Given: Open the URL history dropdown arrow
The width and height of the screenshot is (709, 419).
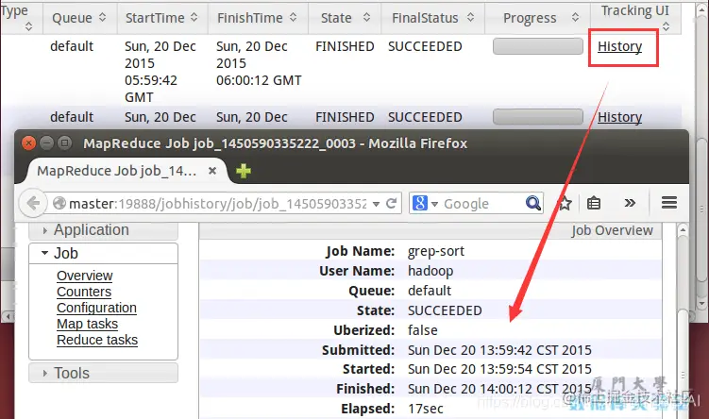Looking at the screenshot, I should (376, 204).
